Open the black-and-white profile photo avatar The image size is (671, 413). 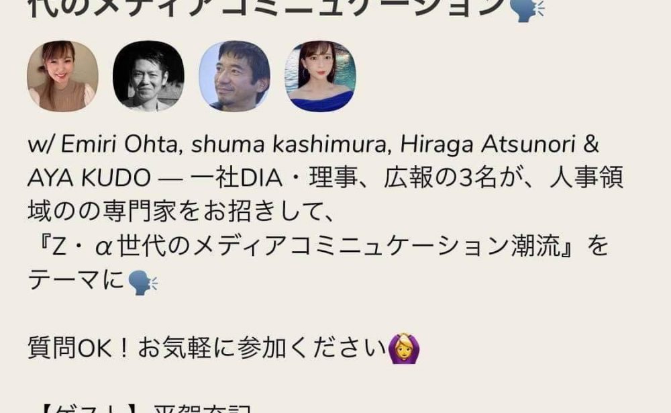click(148, 77)
